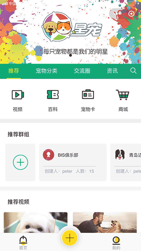
Task: Tap the 商城 label
Action: click(x=123, y=110)
